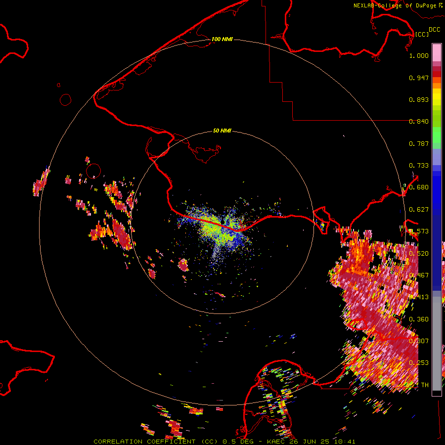Select the 0.627 legend value
The height and width of the screenshot is (445, 445).
tap(419, 210)
